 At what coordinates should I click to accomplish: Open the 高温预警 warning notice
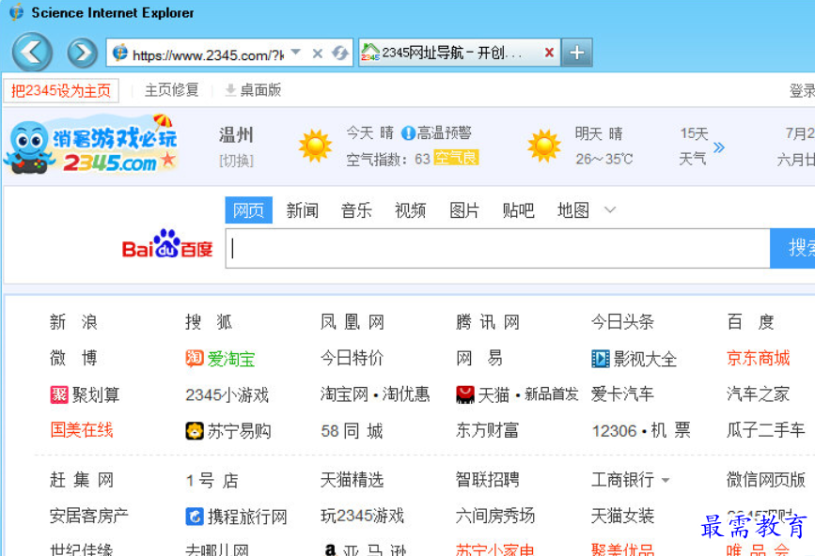437,133
